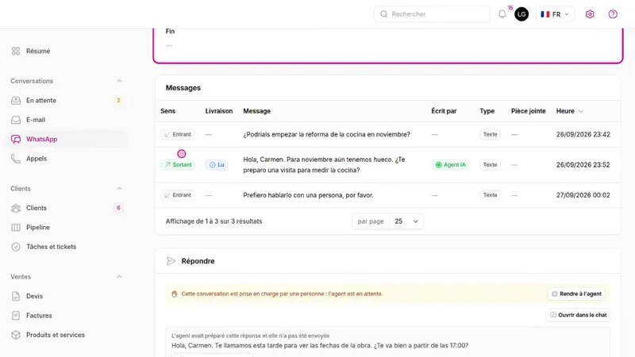
Task: Click the Factures receipt icon
Action: click(x=16, y=316)
